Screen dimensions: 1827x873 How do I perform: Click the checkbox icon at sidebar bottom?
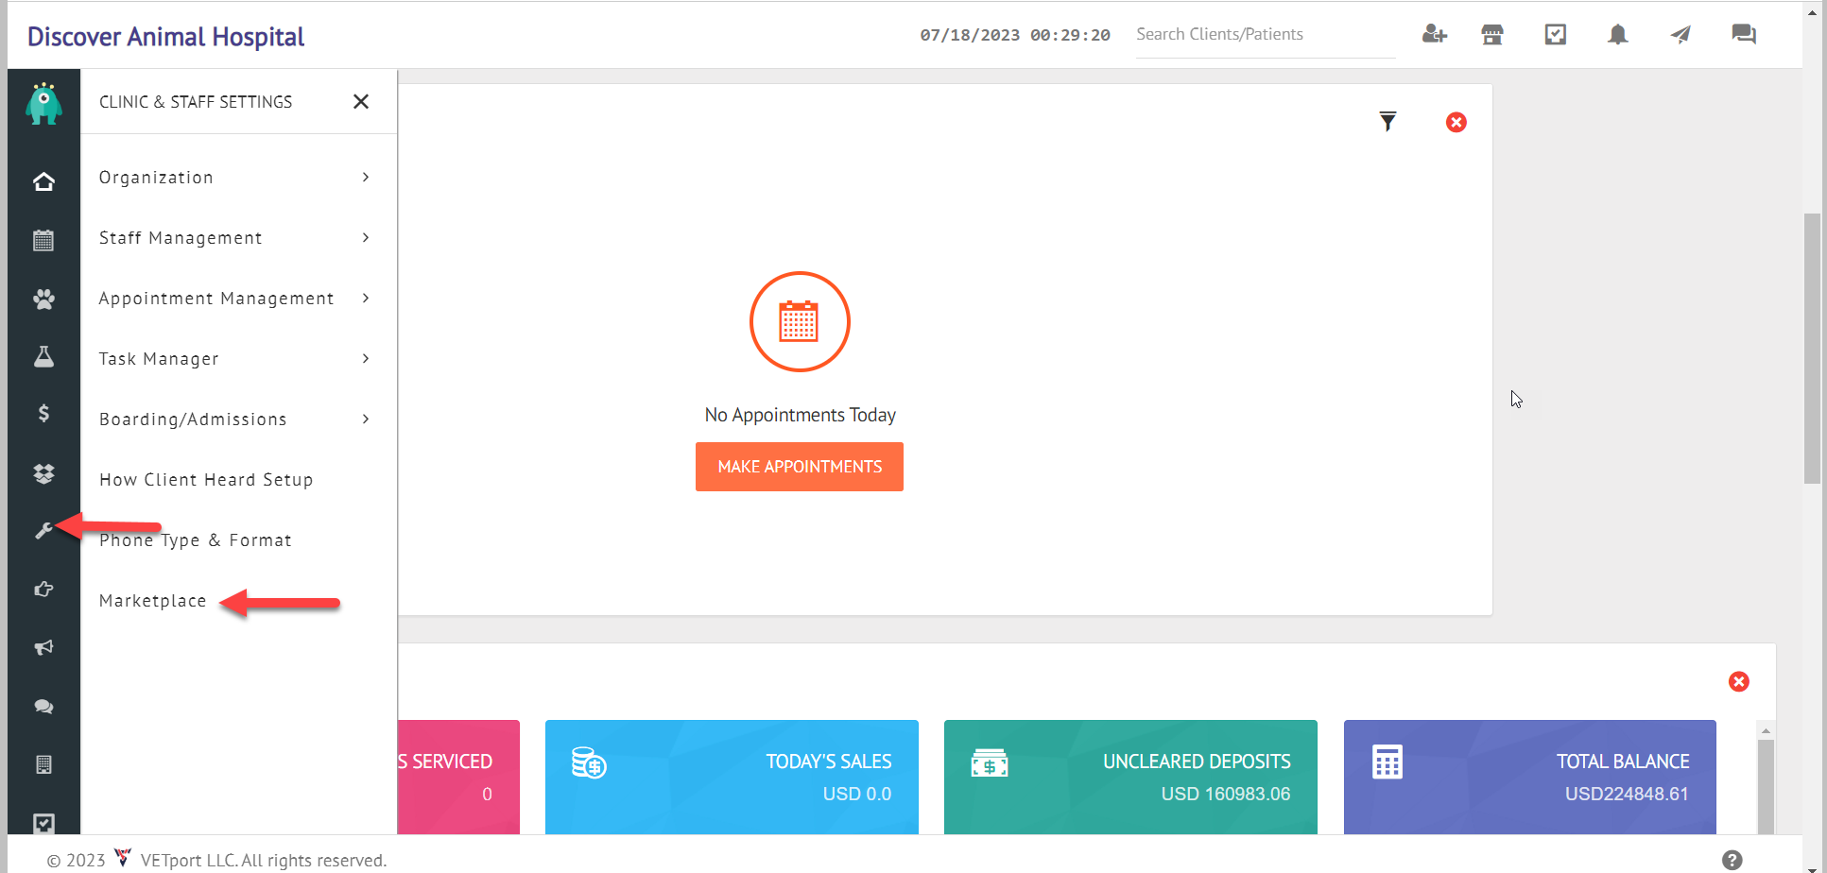(43, 823)
